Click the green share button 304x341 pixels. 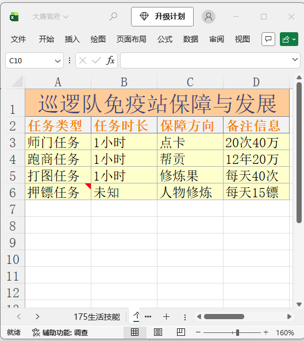tap(289, 39)
